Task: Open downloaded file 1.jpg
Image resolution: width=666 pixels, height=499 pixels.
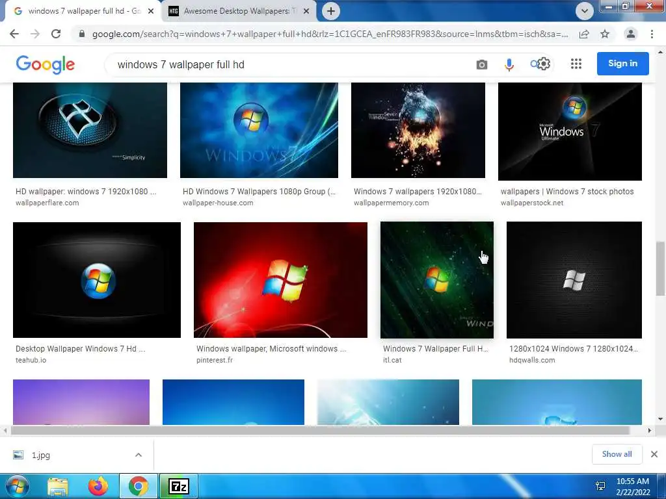Action: point(41,455)
